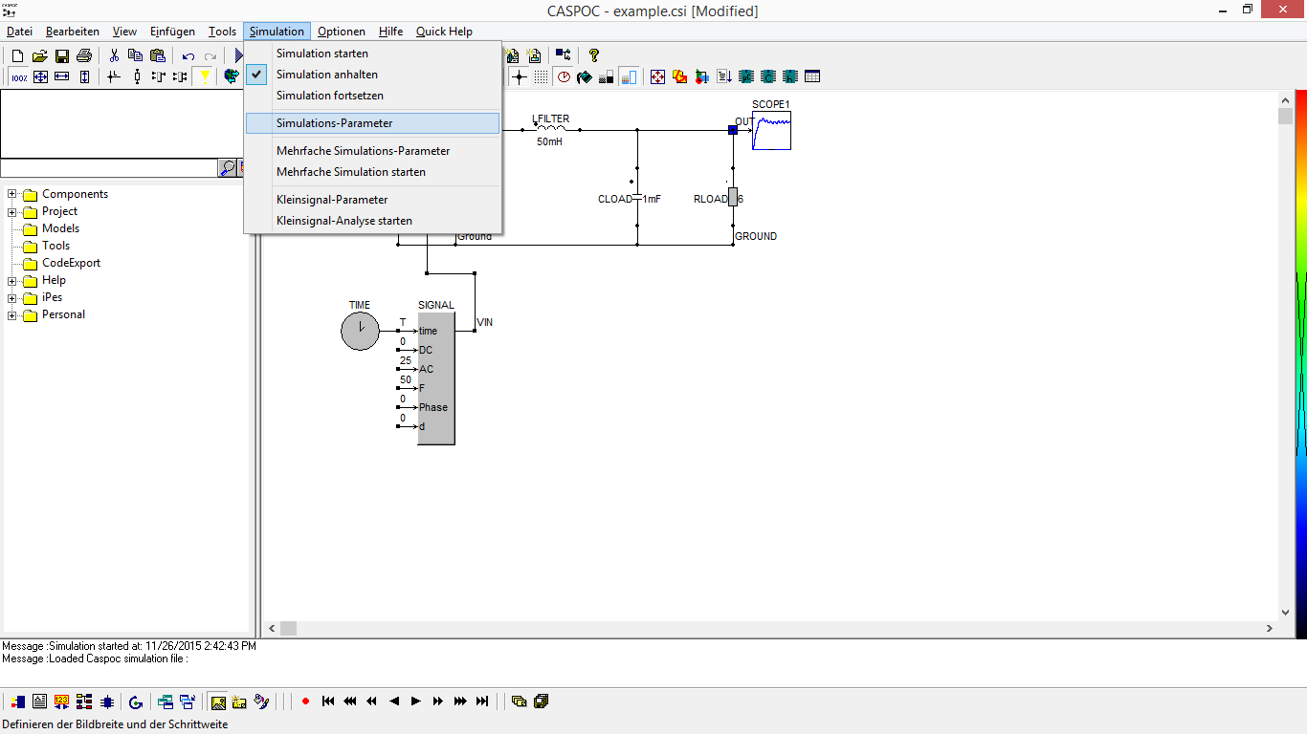
Task: Click the skip-to-start playback button
Action: tap(328, 702)
